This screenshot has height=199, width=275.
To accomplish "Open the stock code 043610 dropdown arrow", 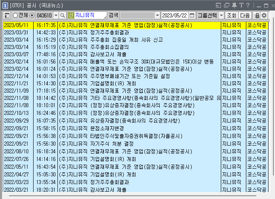I will click(56, 15).
